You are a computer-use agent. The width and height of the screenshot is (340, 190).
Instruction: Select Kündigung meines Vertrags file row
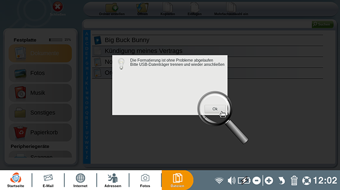pyautogui.click(x=208, y=51)
